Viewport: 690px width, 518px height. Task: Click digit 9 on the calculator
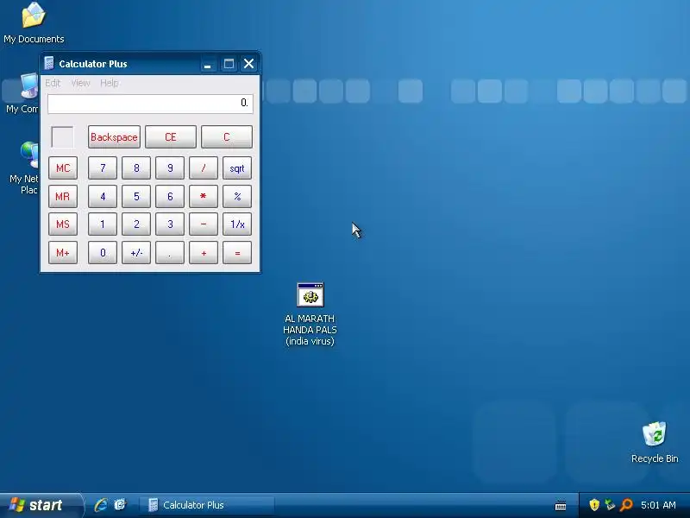tap(170, 167)
